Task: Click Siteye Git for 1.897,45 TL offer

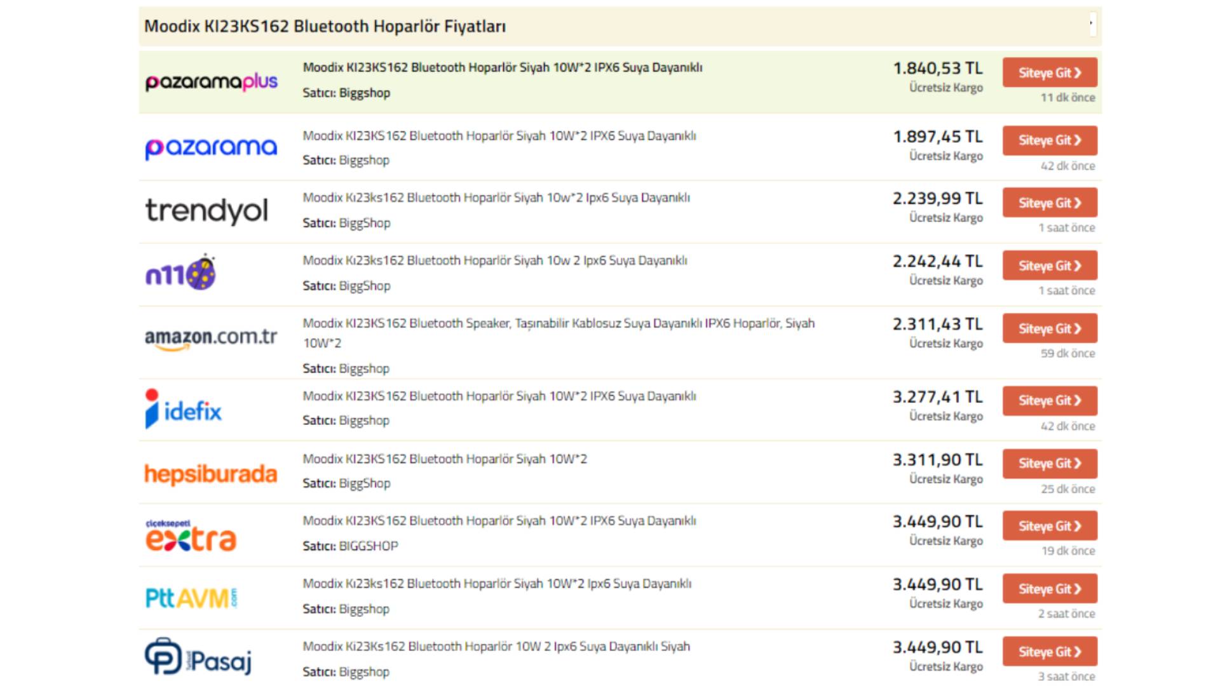Action: (x=1050, y=140)
